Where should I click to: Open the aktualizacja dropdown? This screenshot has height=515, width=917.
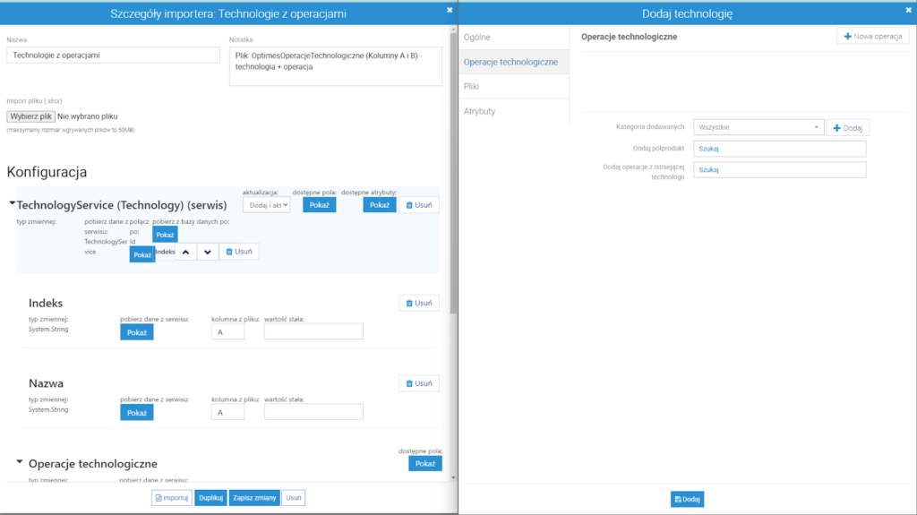[267, 205]
